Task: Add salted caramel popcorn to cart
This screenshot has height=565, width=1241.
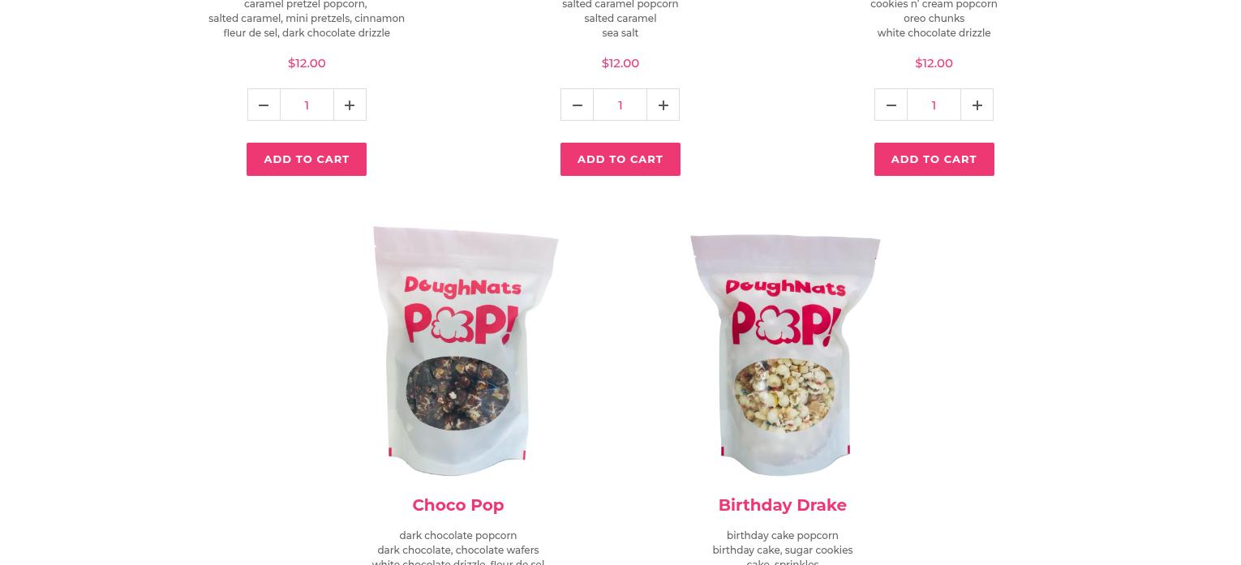Action: click(x=620, y=159)
